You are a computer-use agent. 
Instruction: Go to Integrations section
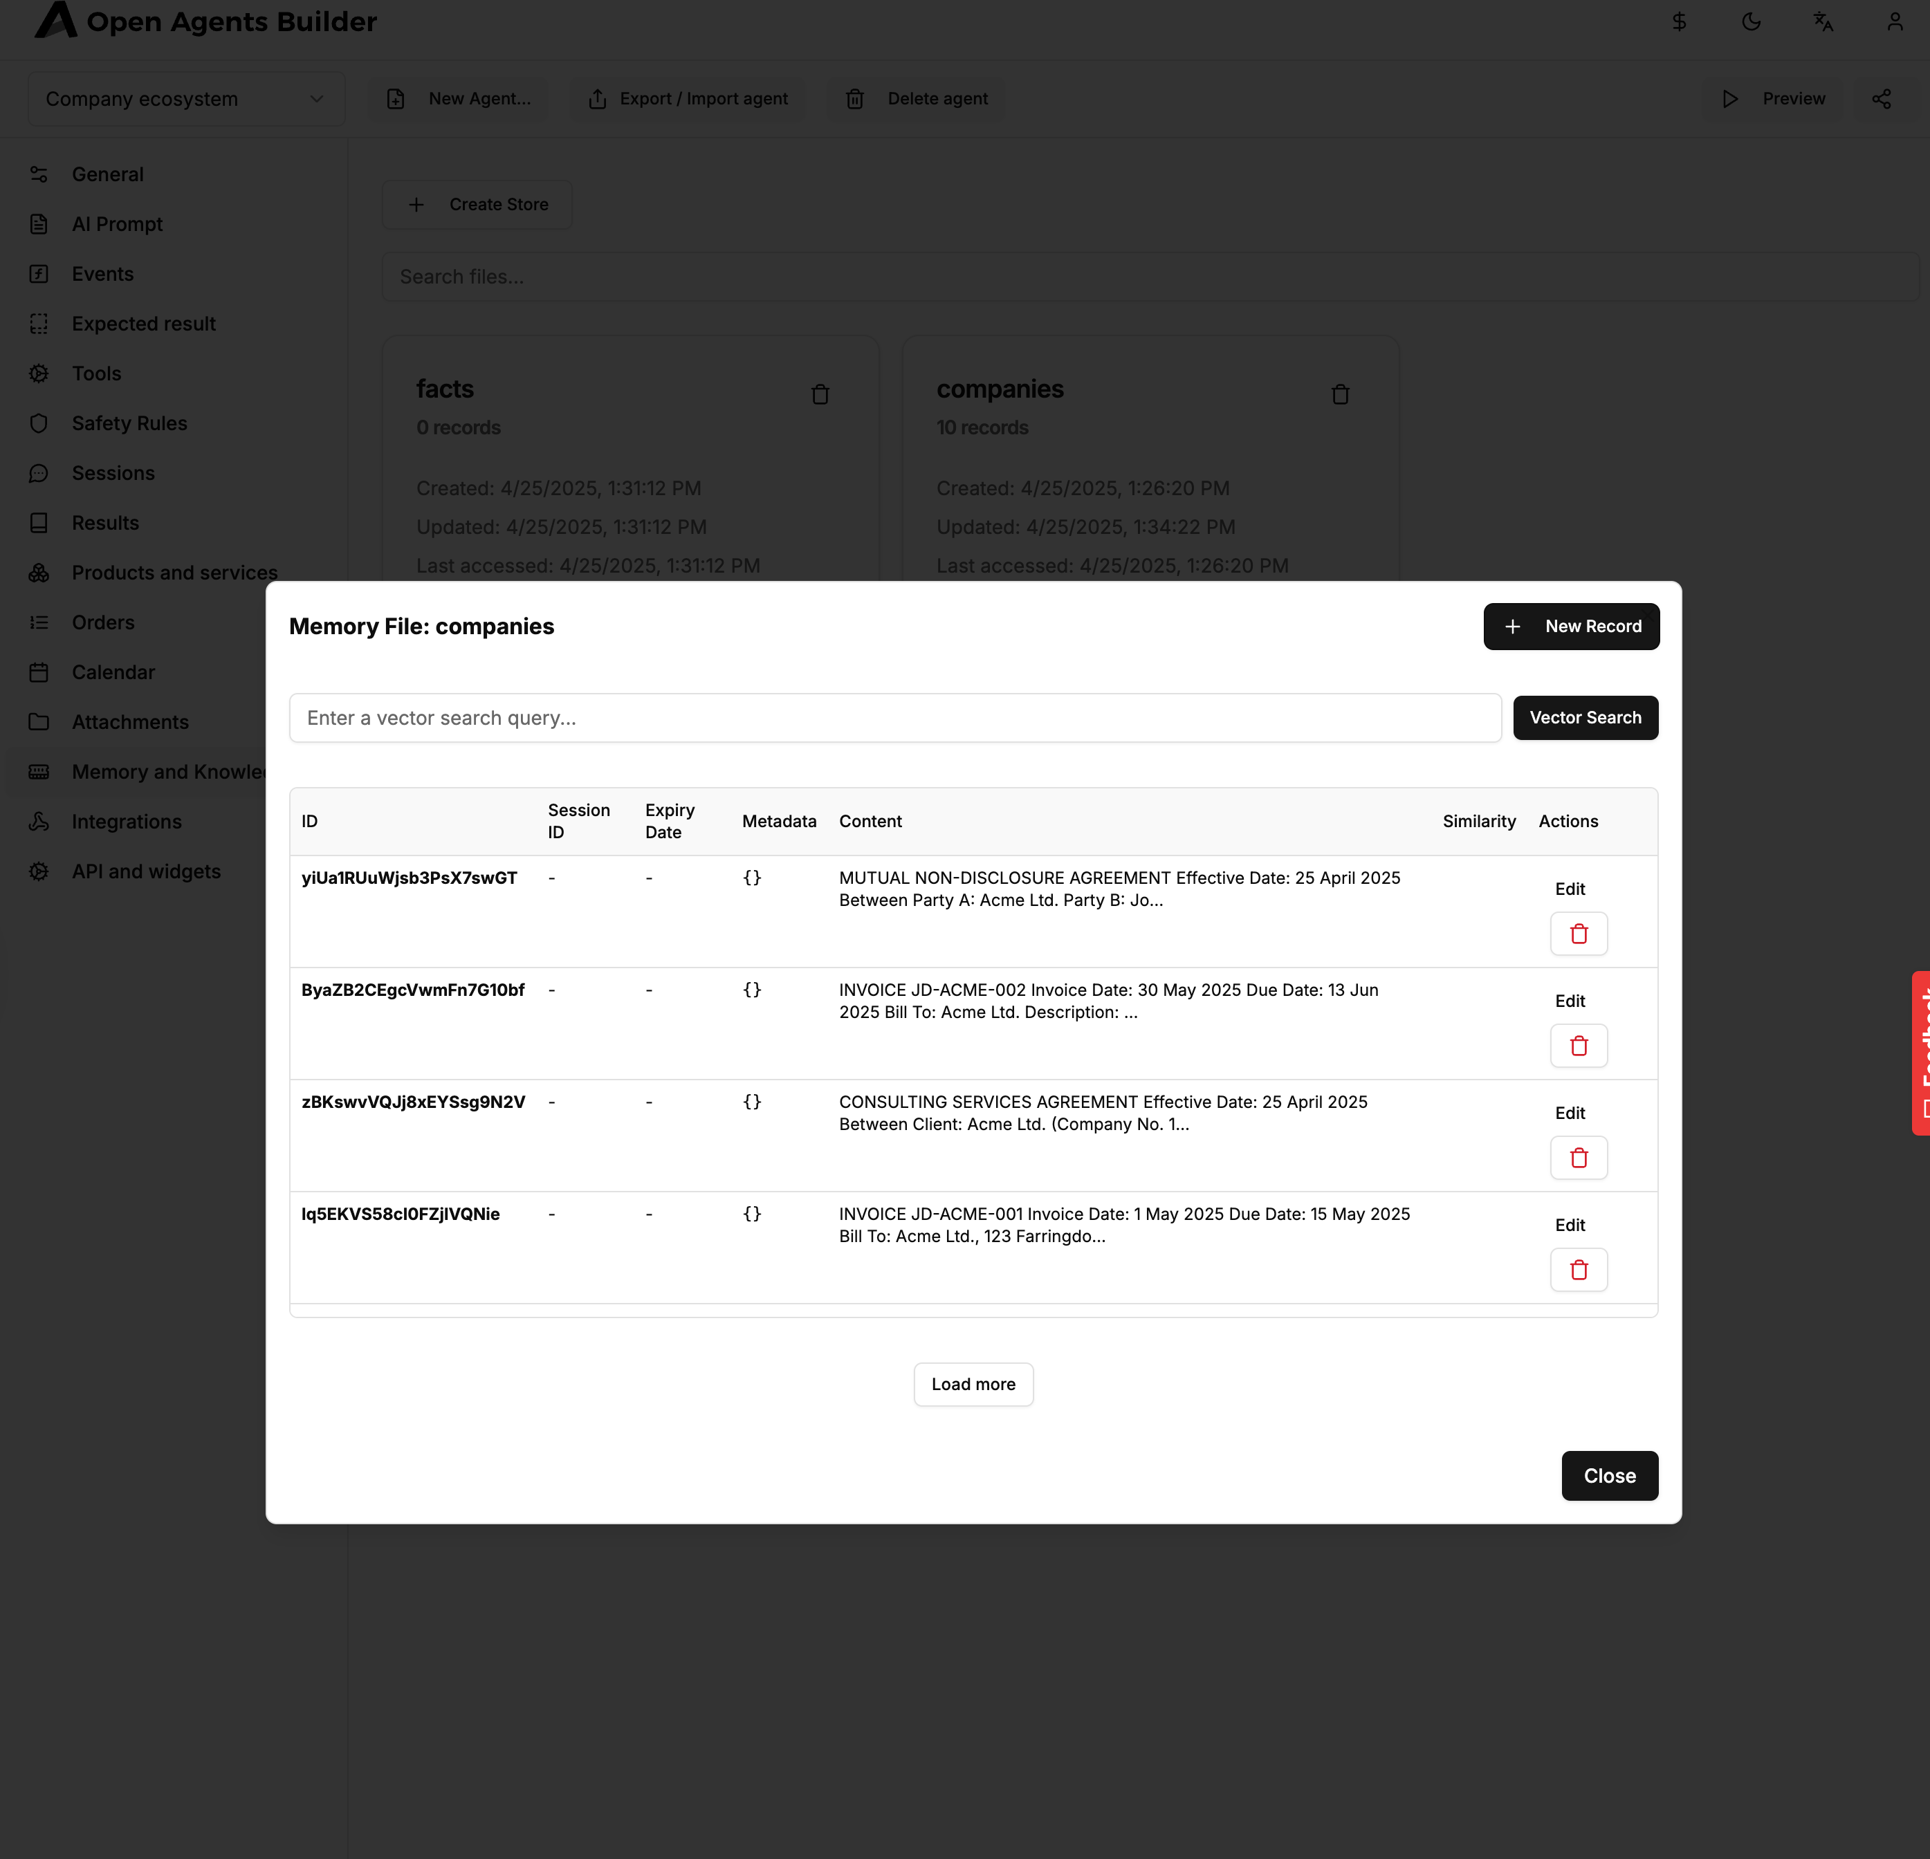click(127, 821)
